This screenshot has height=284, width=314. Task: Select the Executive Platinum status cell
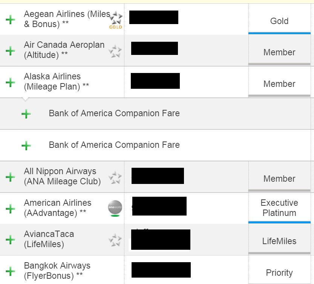(x=279, y=208)
